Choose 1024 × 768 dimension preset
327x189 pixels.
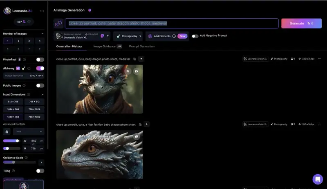tap(13, 109)
